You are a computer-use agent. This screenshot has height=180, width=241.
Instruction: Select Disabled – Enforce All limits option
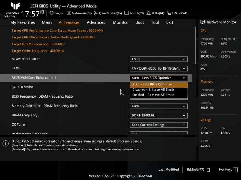(159, 89)
